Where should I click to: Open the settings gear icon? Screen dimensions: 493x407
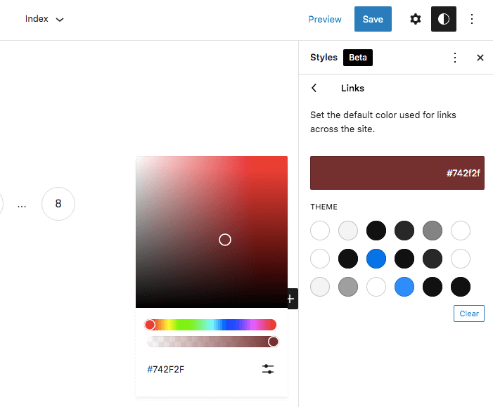pyautogui.click(x=416, y=19)
